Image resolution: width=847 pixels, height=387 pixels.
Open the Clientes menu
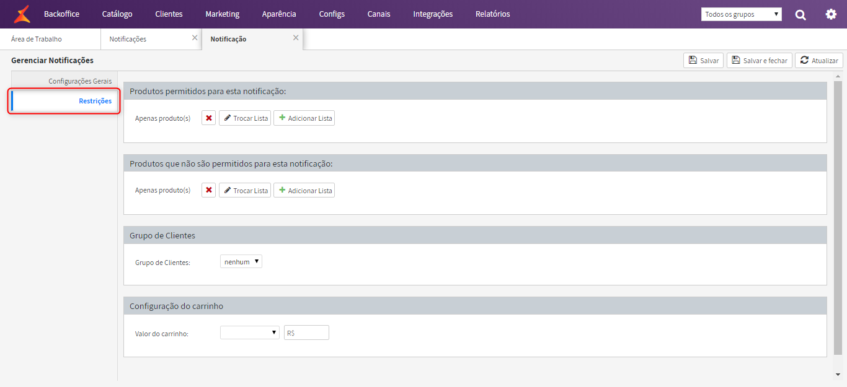[x=169, y=14]
